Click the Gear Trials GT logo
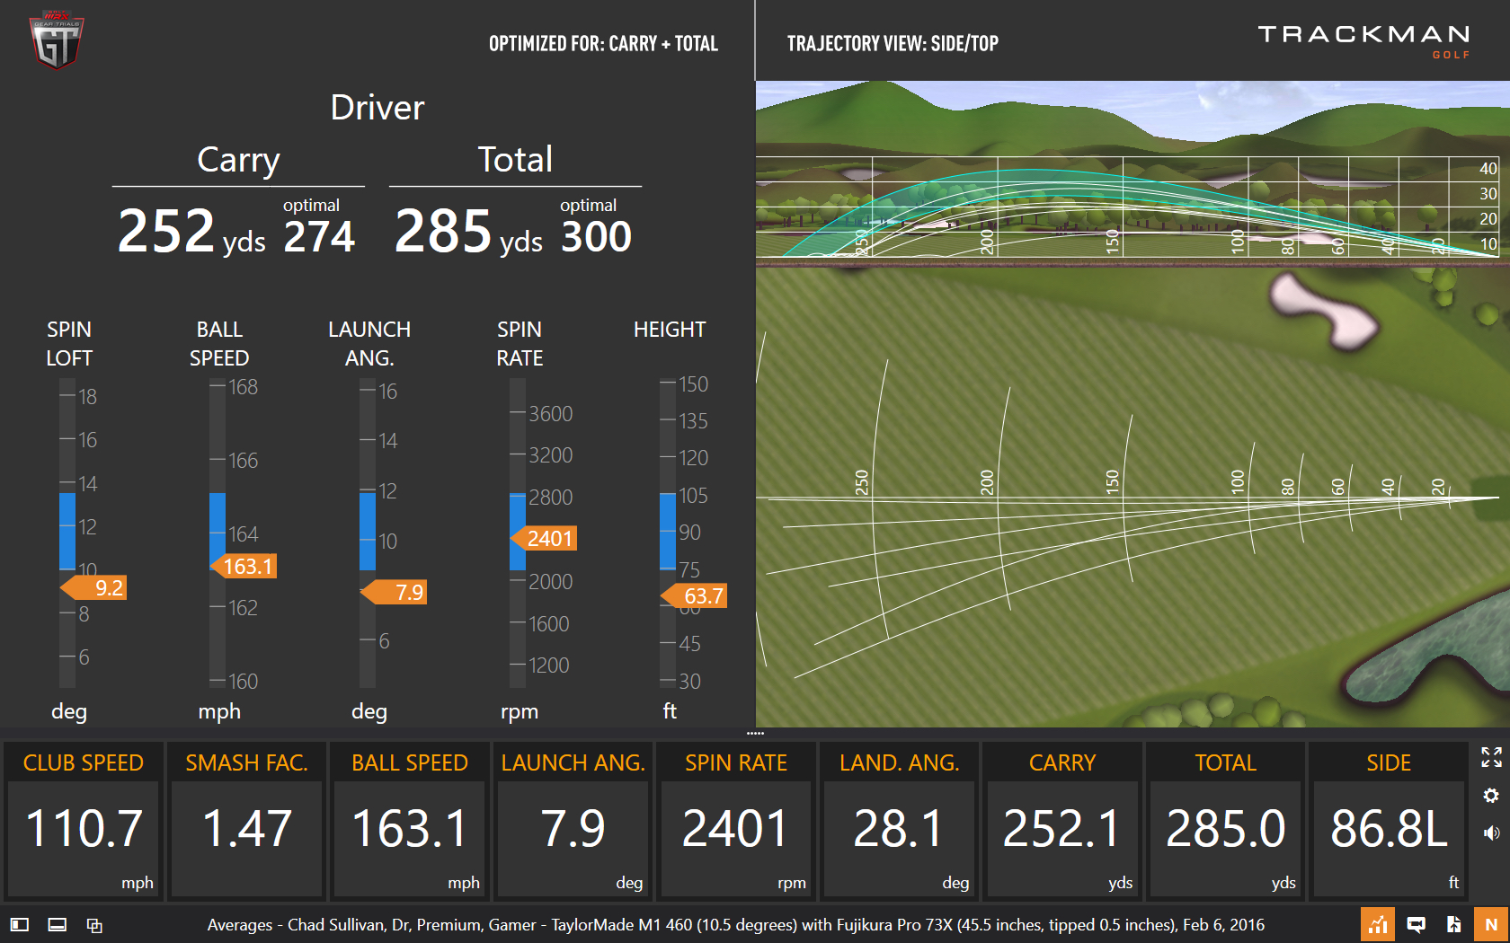This screenshot has height=943, width=1510. pos(57,40)
